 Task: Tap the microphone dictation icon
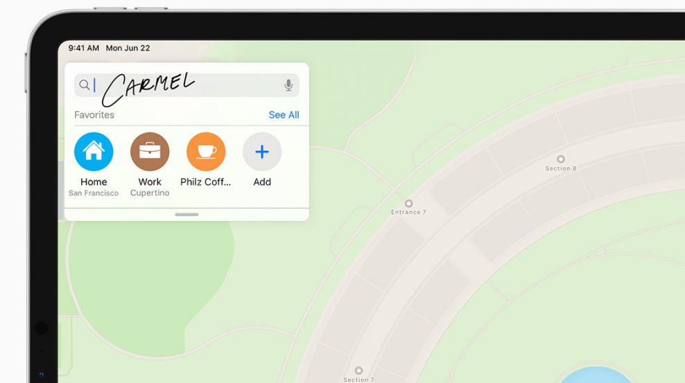click(288, 85)
